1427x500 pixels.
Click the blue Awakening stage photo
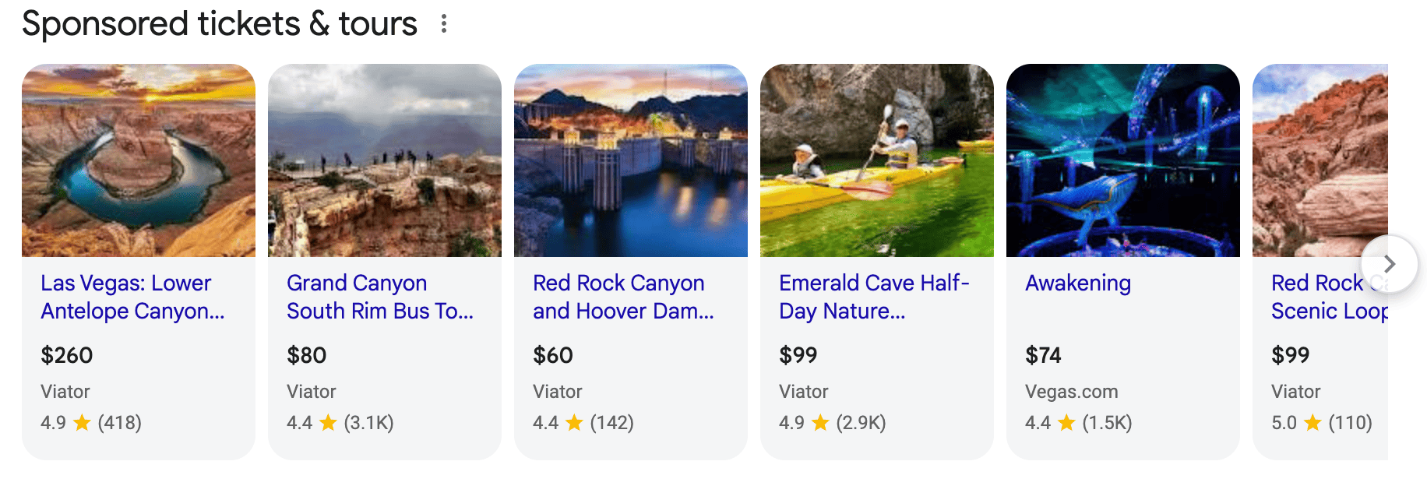pos(1123,160)
